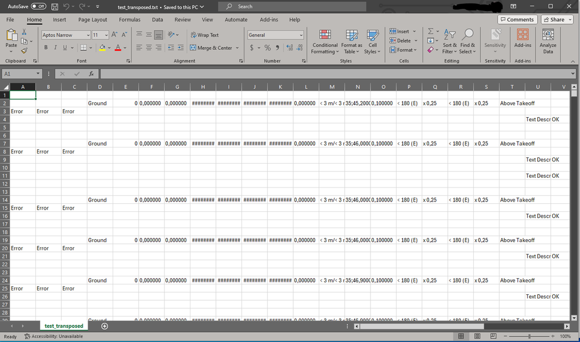The width and height of the screenshot is (580, 342).
Task: Click the Share button
Action: [x=557, y=20]
